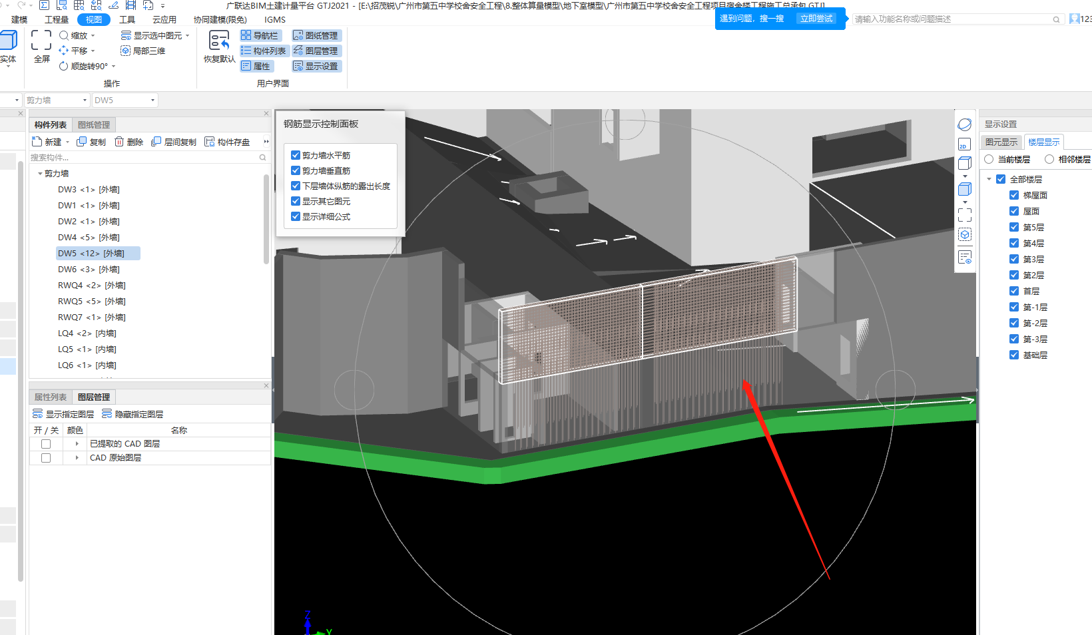Uncheck 剪力墙垂直筋 checkbox
This screenshot has width=1092, height=635.
coord(296,170)
